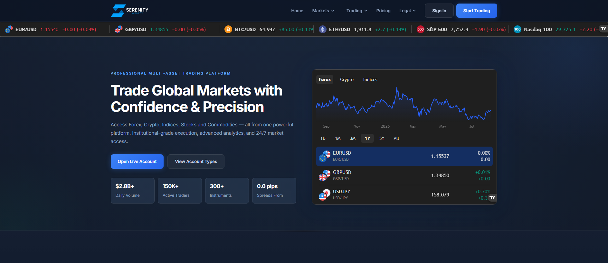Expand the Markets dropdown menu

pos(323,11)
